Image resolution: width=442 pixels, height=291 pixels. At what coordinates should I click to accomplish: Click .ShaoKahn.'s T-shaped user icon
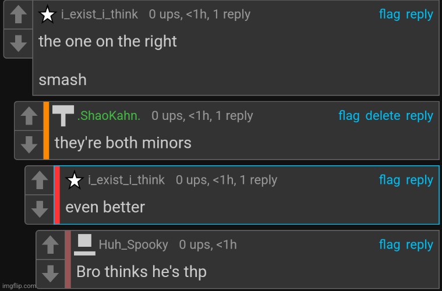63,115
